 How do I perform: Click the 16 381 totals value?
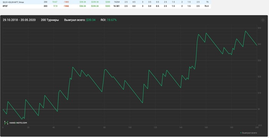pyautogui.click(x=116, y=6)
